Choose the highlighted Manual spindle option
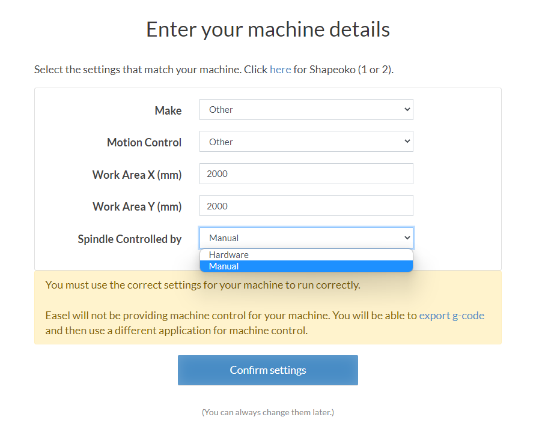This screenshot has width=557, height=432. (224, 266)
